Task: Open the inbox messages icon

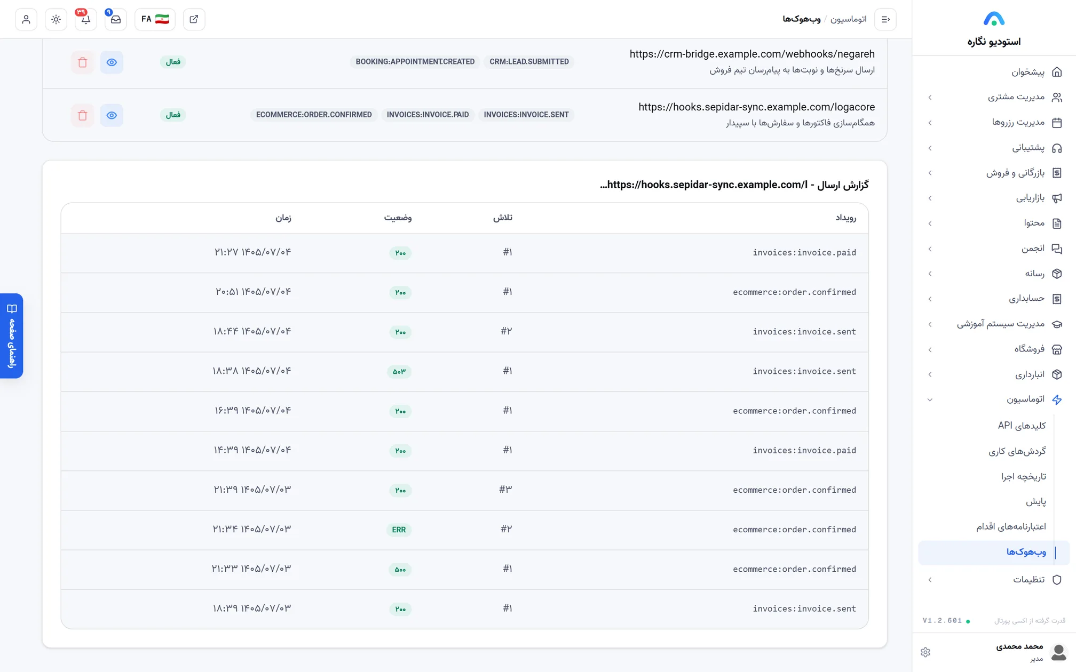Action: click(x=116, y=19)
